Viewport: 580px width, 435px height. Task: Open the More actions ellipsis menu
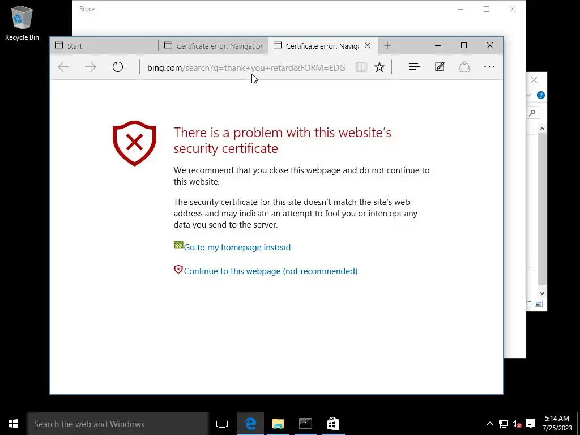pos(489,67)
